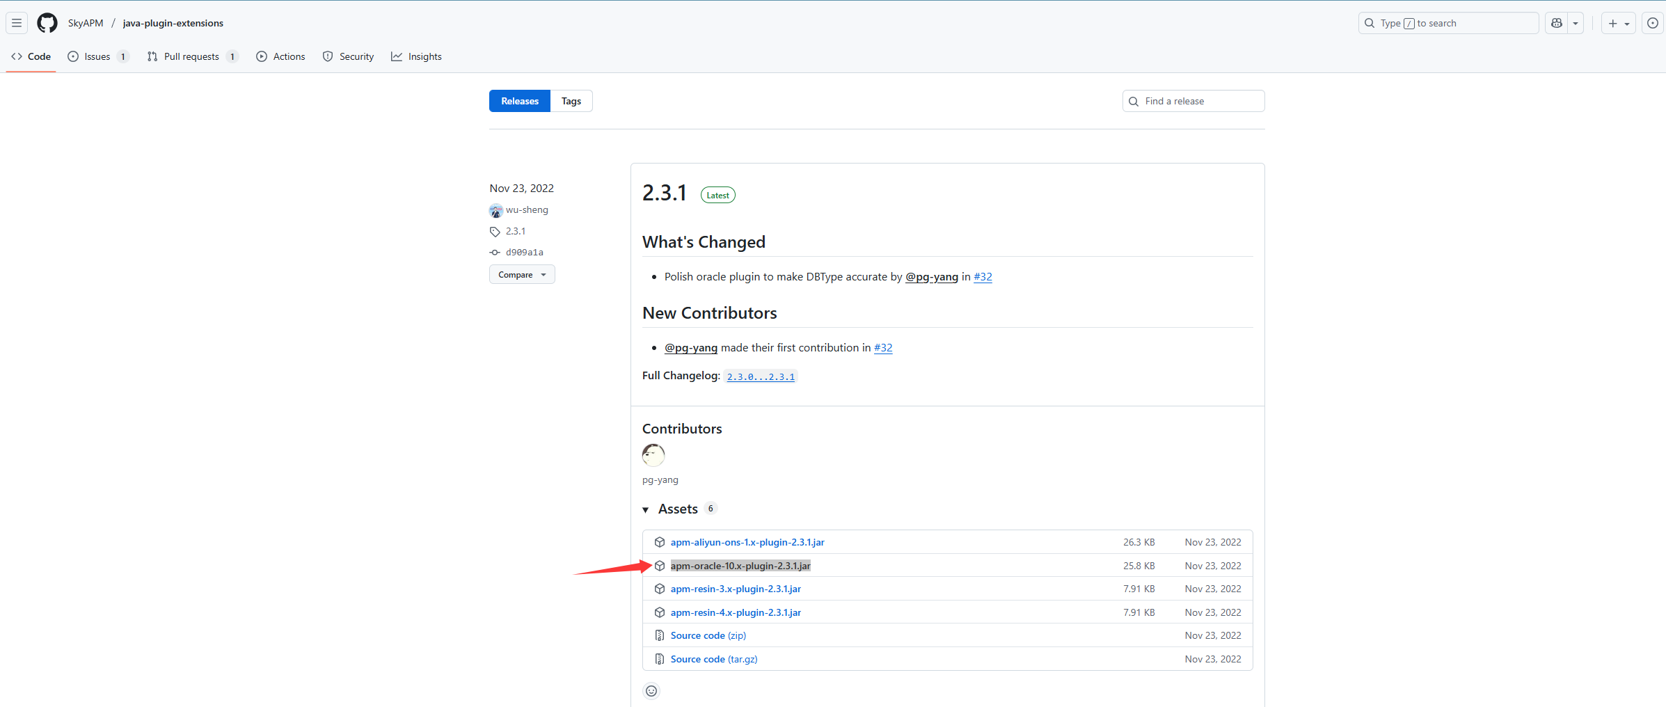The height and width of the screenshot is (707, 1666).
Task: Download apm-oracle-10.x-plugin-2.3.1.jar
Action: [x=740, y=566]
